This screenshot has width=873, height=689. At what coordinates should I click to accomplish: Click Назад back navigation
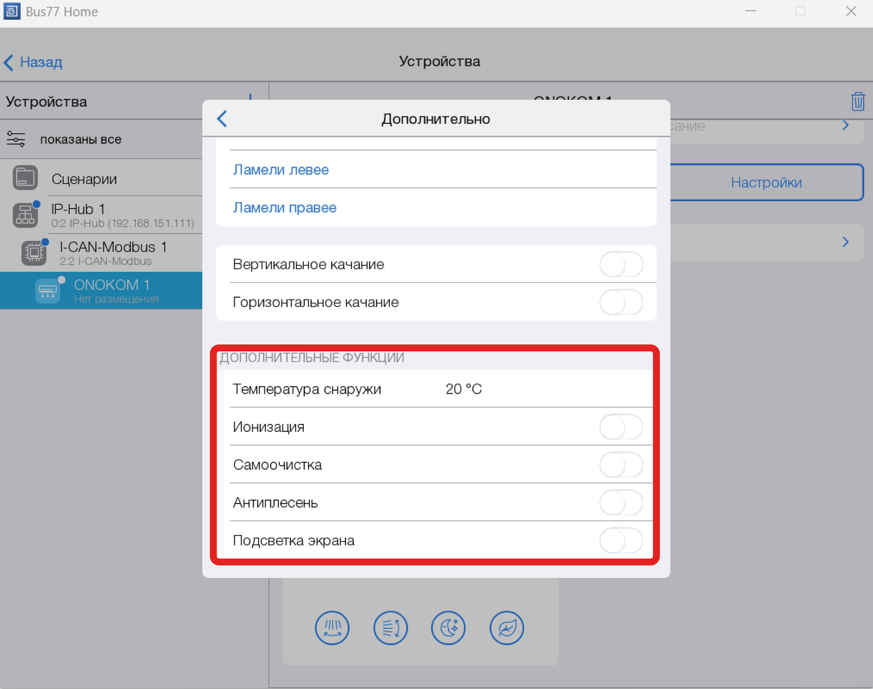coord(33,62)
